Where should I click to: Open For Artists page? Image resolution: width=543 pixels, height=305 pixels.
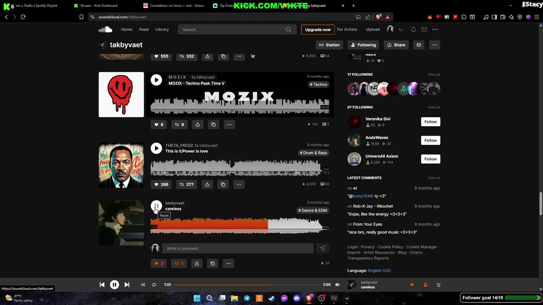point(347,29)
